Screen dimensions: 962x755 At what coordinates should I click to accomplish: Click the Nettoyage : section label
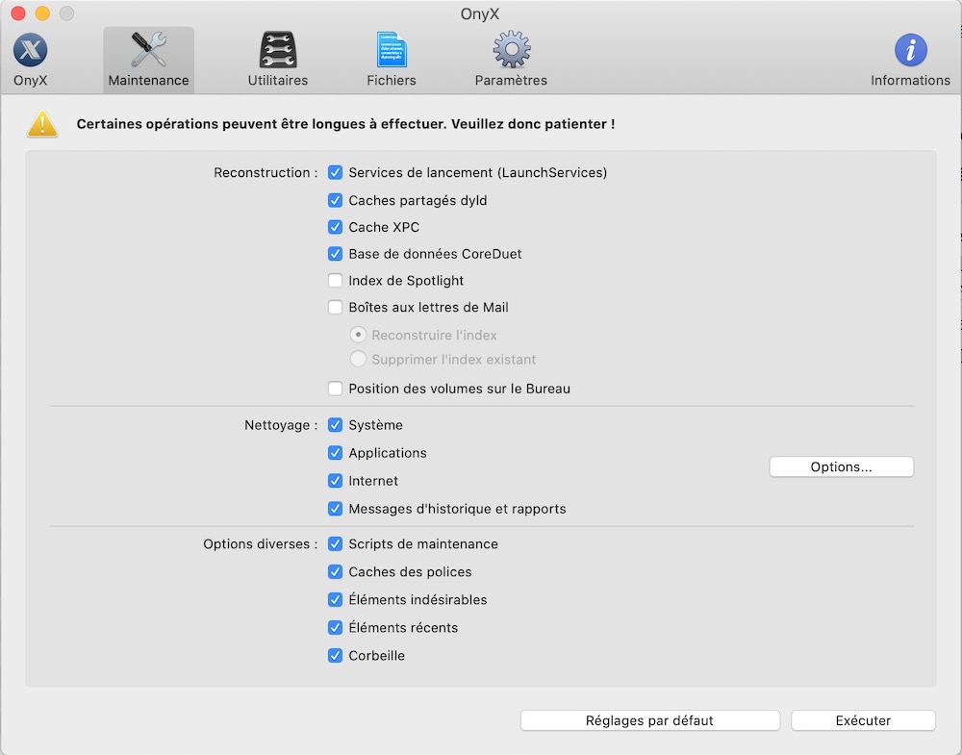point(281,425)
